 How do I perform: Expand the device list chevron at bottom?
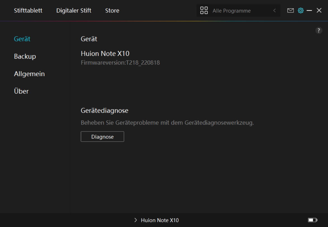click(x=136, y=220)
